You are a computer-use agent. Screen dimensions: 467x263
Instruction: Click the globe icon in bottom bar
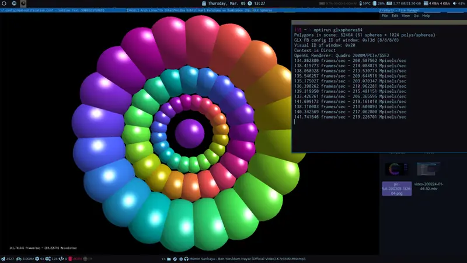point(85,259)
